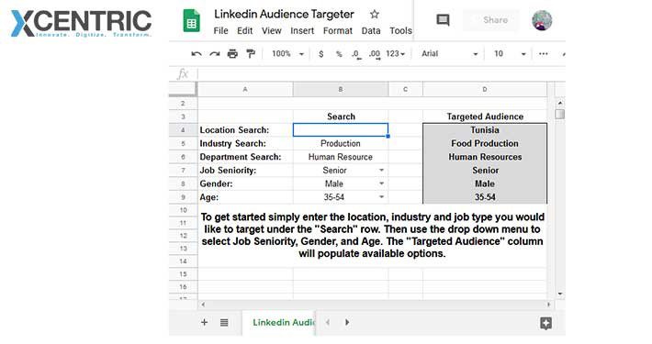652x344 pixels.
Task: Format as currency with dollar icon
Action: tap(321, 54)
